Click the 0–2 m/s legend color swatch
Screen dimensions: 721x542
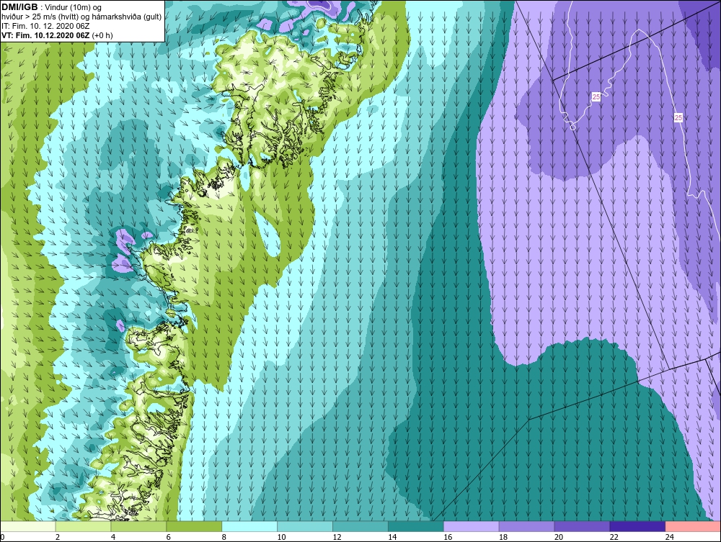pos(28,526)
